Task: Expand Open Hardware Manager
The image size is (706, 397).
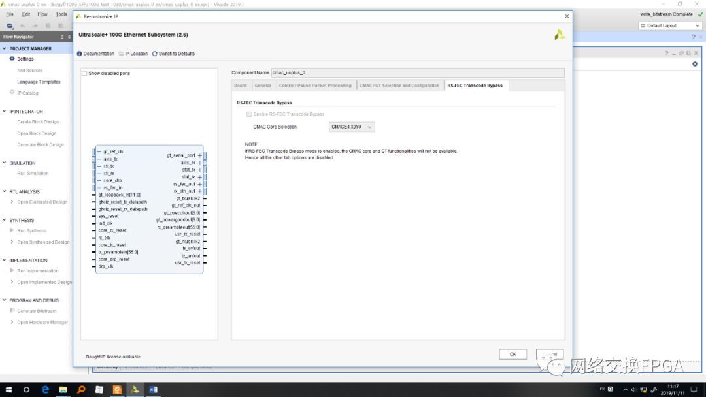Action: pyautogui.click(x=12, y=322)
